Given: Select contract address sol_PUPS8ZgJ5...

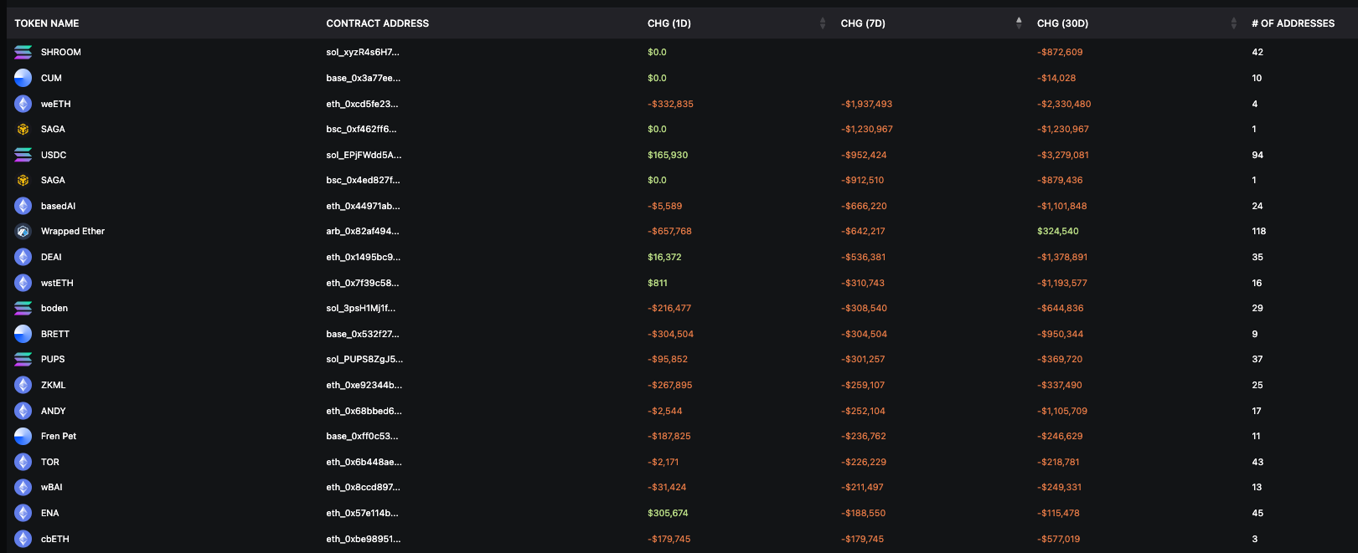Looking at the screenshot, I should click(x=364, y=360).
